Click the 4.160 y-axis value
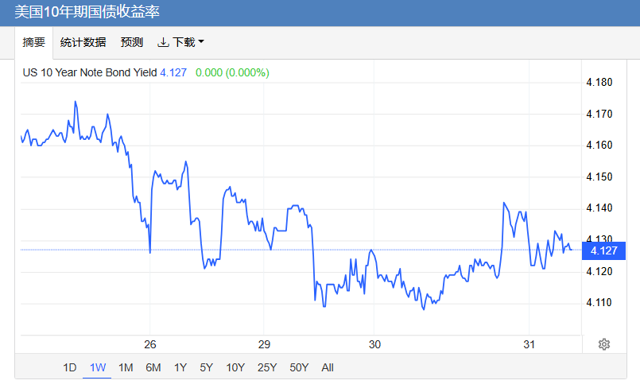Screen dimensions: 640x392 (599, 146)
